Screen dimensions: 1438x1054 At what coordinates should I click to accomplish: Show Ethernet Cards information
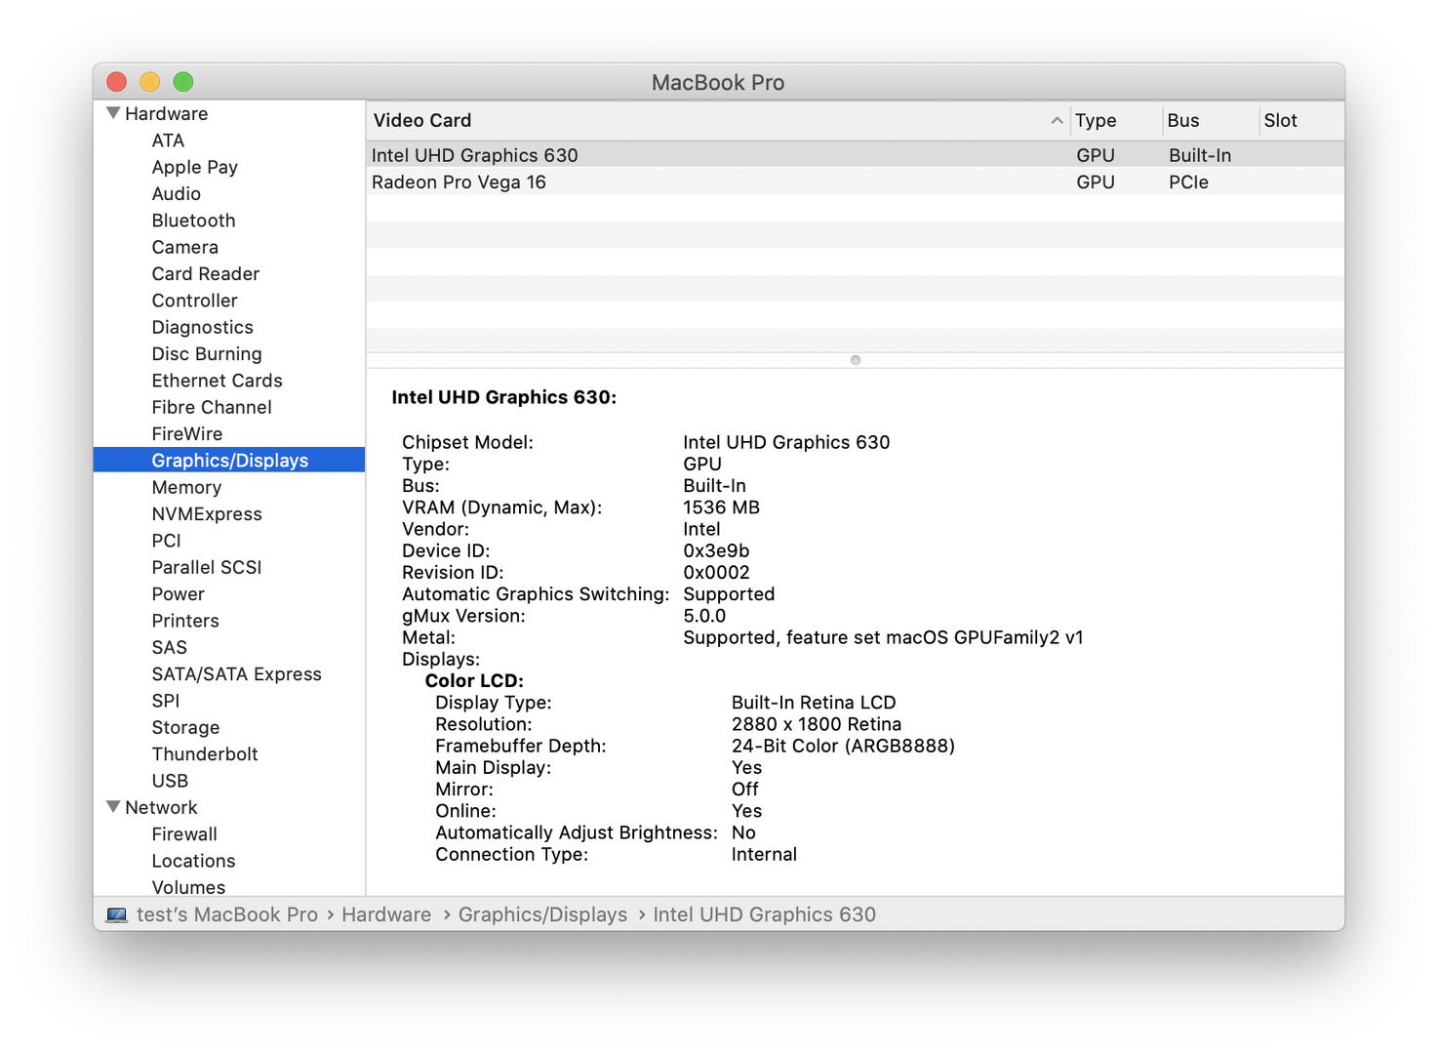coord(217,381)
